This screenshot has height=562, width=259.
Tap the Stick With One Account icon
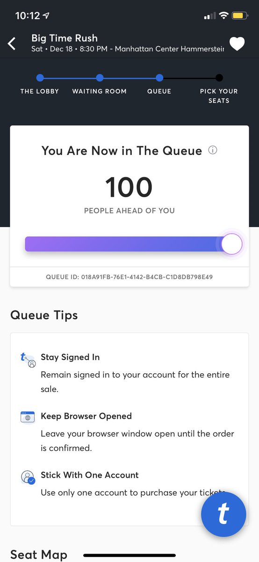(28, 477)
